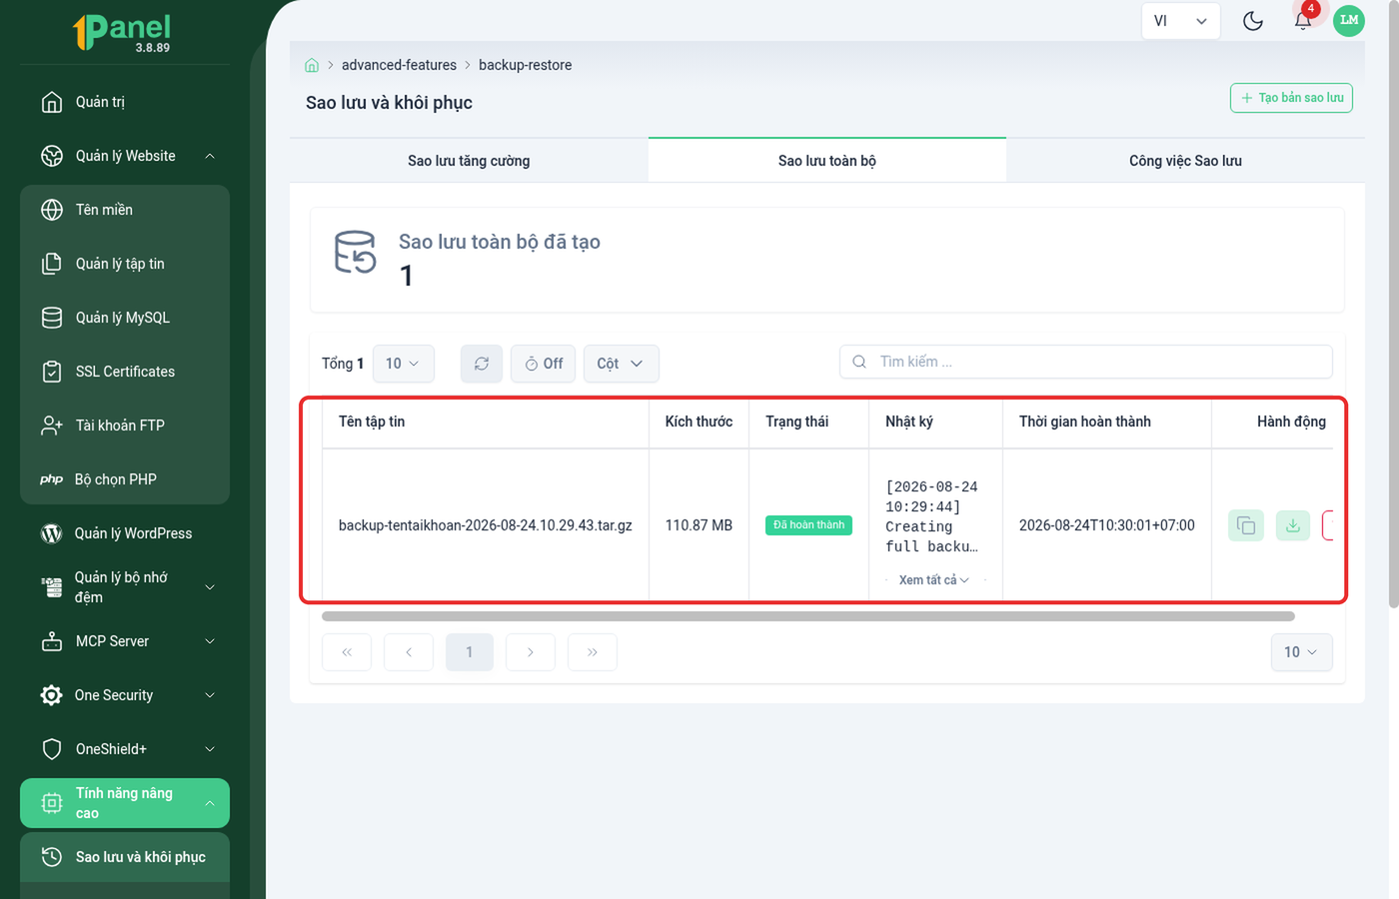Switch to Sao lưu tăng cường tab
Image resolution: width=1399 pixels, height=899 pixels.
[469, 161]
